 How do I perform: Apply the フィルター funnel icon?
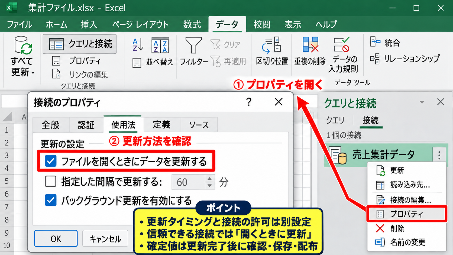coord(193,45)
